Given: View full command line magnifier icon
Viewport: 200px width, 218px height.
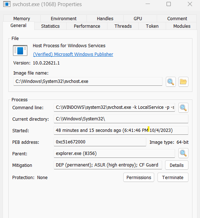Looking at the screenshot, I should click(183, 108).
